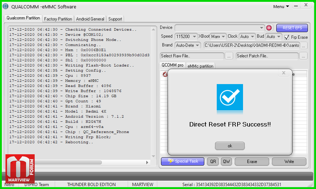Click the log line 'Build : N2G47H'
316x189 pixels.
pyautogui.click(x=55, y=122)
